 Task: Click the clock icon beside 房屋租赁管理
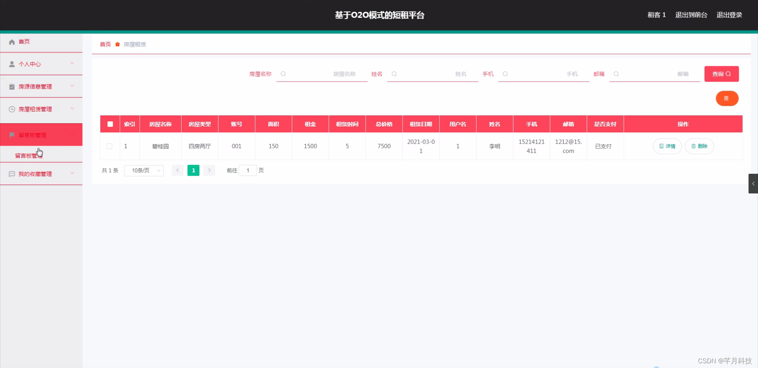[11, 109]
